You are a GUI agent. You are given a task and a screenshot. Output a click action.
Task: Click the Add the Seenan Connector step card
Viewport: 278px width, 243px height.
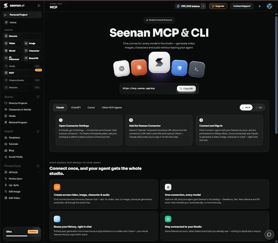pos(159,130)
